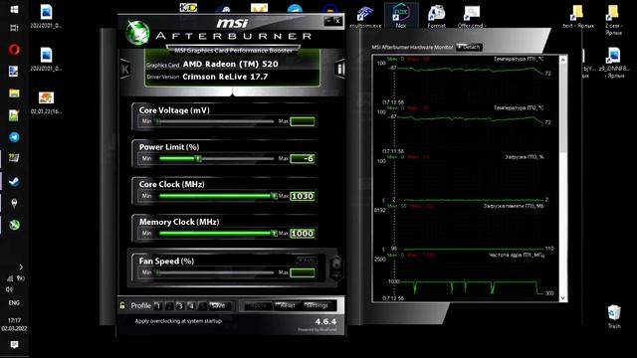Minimize the Afterburner window
The width and height of the screenshot is (637, 358).
tap(328, 20)
